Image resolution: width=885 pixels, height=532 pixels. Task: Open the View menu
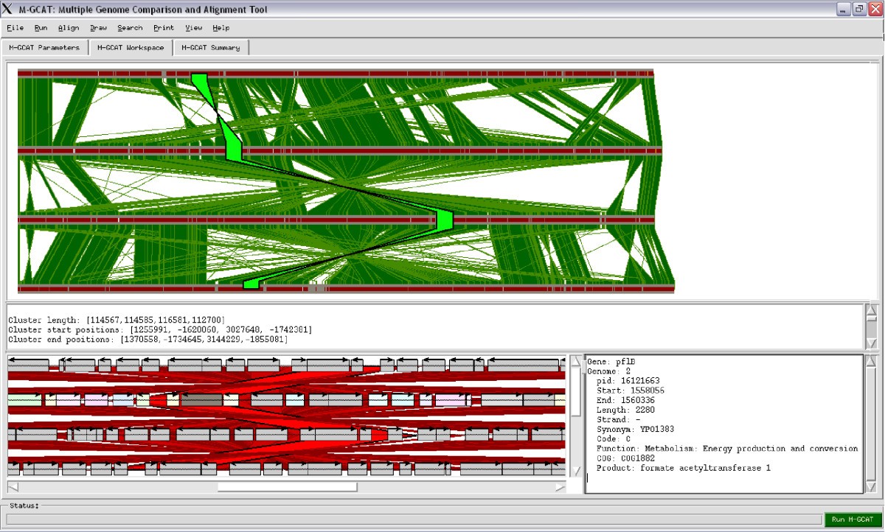click(194, 28)
